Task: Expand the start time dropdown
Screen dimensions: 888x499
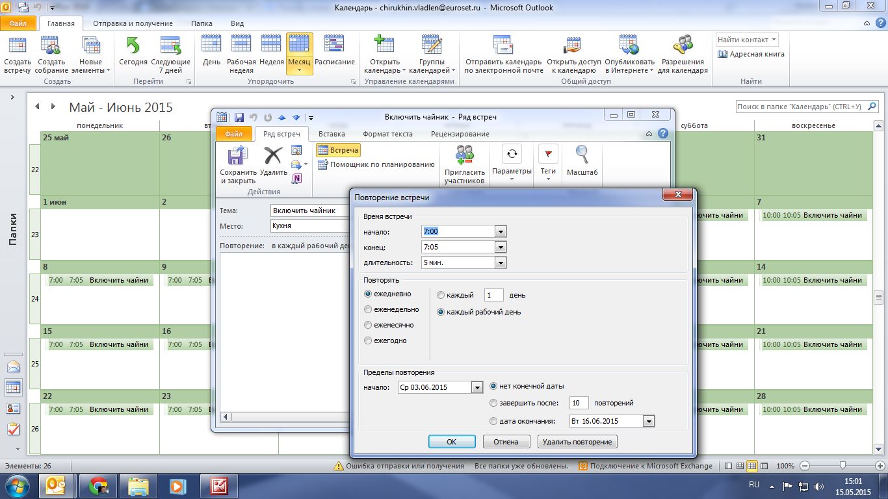Action: click(x=500, y=232)
